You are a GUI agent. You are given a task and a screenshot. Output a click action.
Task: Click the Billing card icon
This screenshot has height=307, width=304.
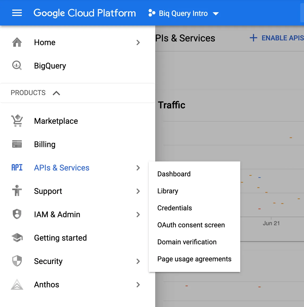coord(17,144)
